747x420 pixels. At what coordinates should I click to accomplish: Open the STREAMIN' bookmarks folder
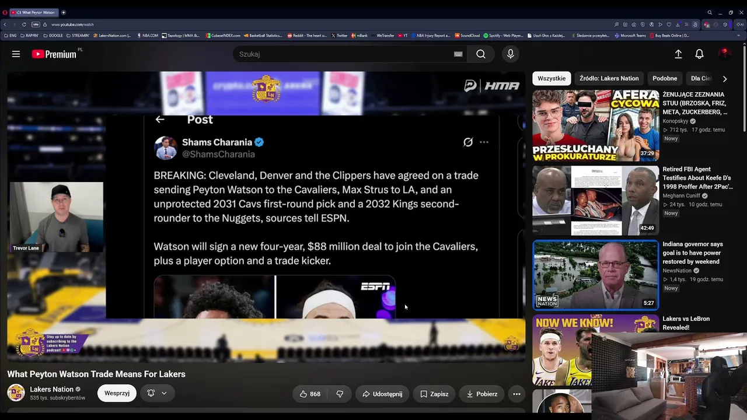(78, 36)
